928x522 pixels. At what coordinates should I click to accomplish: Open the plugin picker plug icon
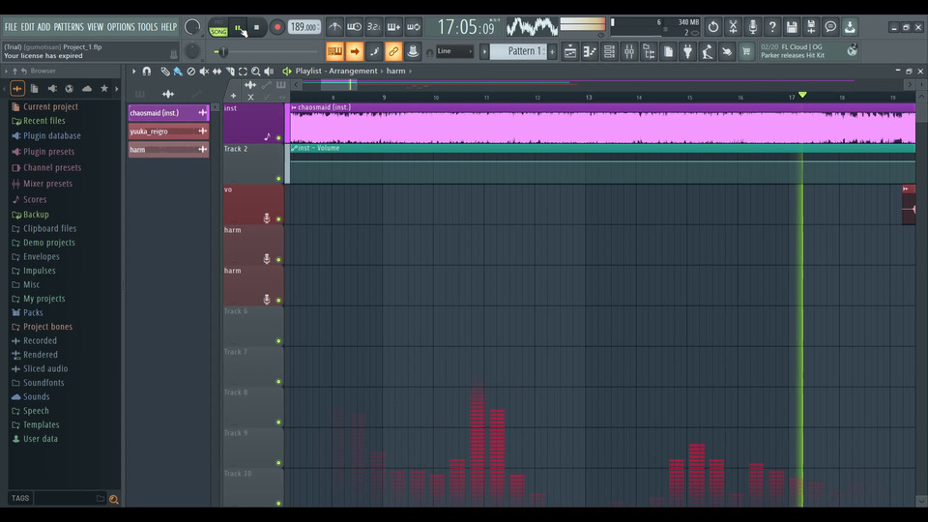[687, 51]
